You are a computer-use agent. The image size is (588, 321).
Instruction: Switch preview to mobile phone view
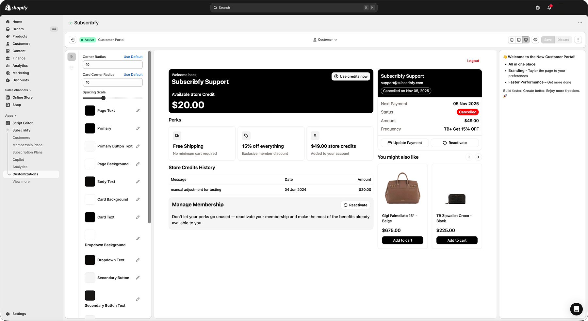pos(512,40)
